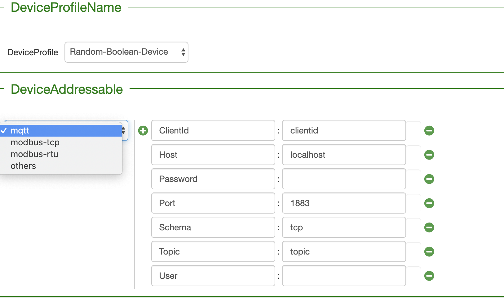Click the empty Password value field

tap(343, 179)
